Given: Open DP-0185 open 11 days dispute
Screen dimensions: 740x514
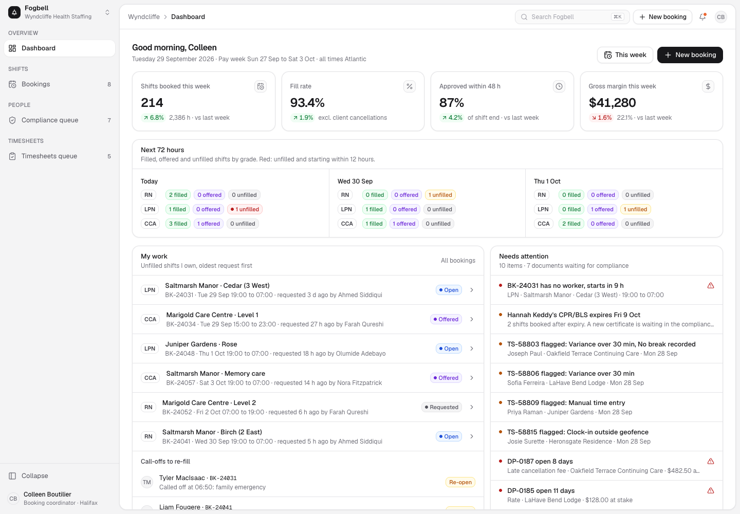Looking at the screenshot, I should click(x=606, y=495).
